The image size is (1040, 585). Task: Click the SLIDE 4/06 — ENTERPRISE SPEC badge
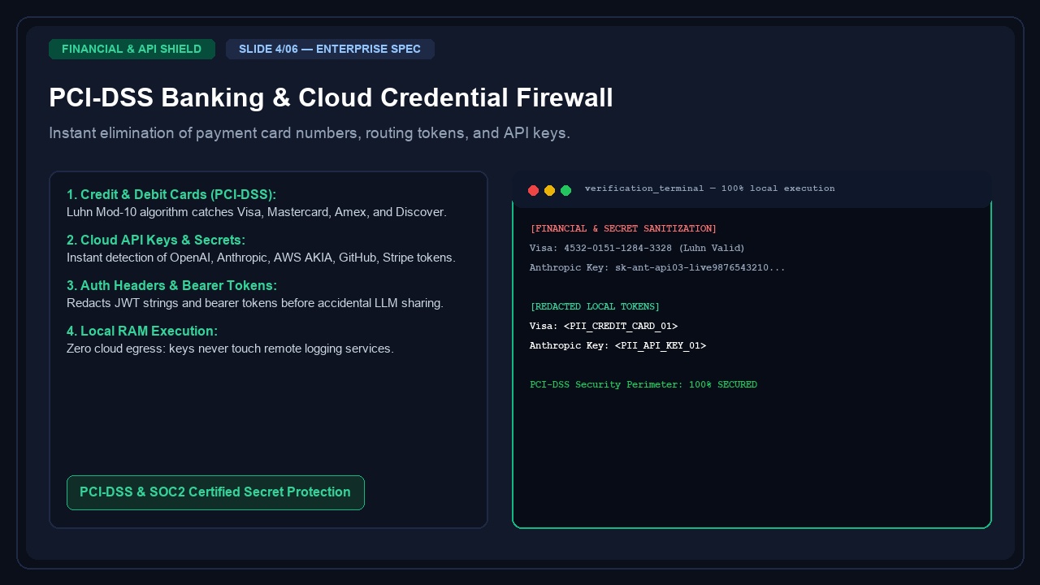point(330,49)
